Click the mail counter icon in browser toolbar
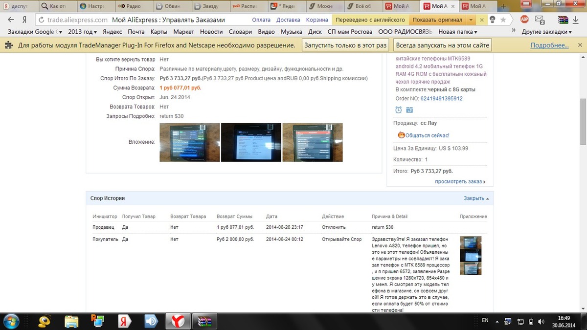Image resolution: width=587 pixels, height=330 pixels. pos(540,20)
